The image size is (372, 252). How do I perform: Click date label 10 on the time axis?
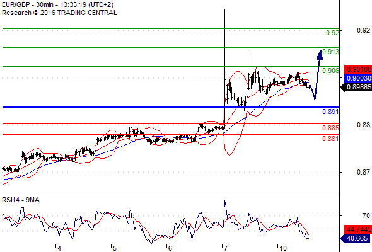pyautogui.click(x=283, y=248)
